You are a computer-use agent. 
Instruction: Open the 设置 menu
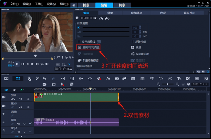pos(51,4)
